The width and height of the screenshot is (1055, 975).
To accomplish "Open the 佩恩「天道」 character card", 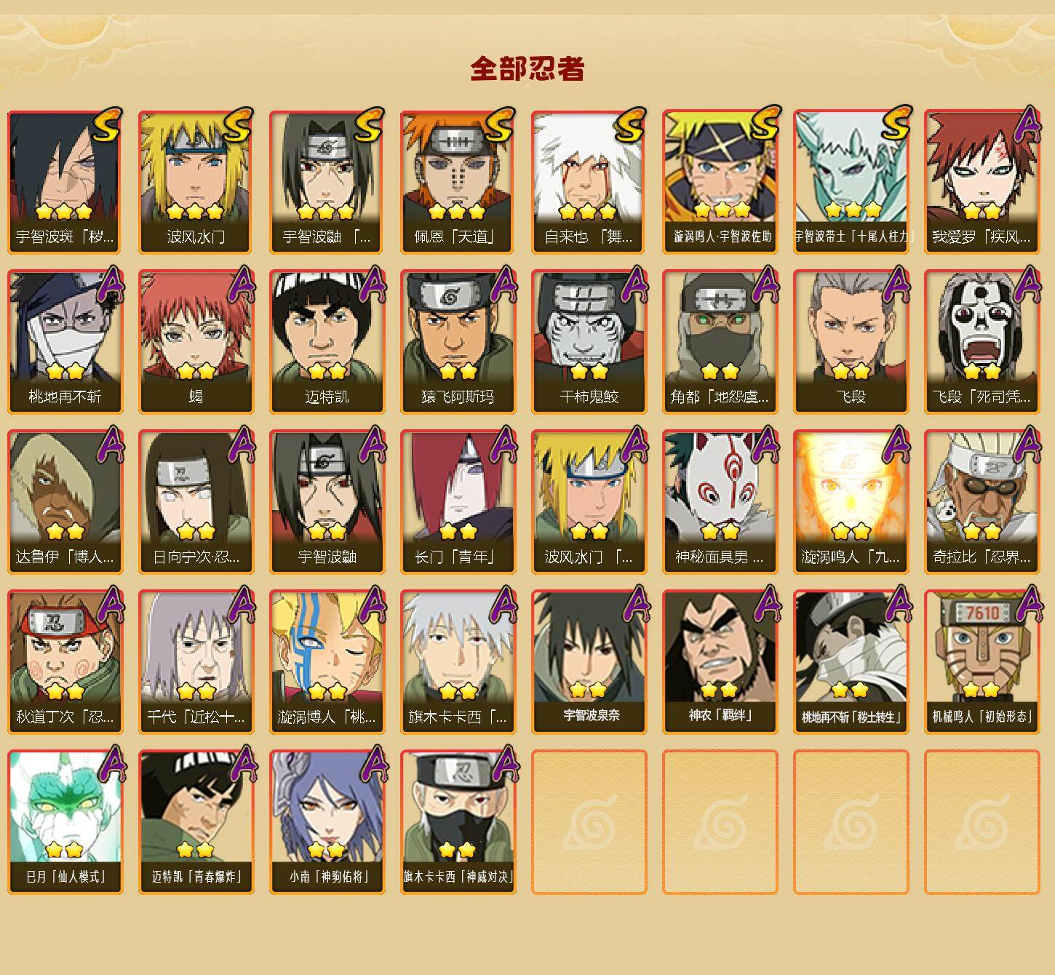I will point(458,182).
